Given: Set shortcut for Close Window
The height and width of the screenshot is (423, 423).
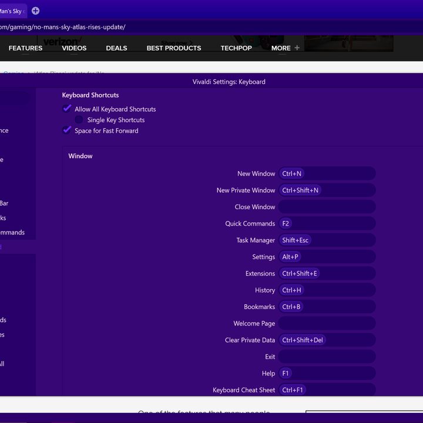Looking at the screenshot, I should coord(327,207).
